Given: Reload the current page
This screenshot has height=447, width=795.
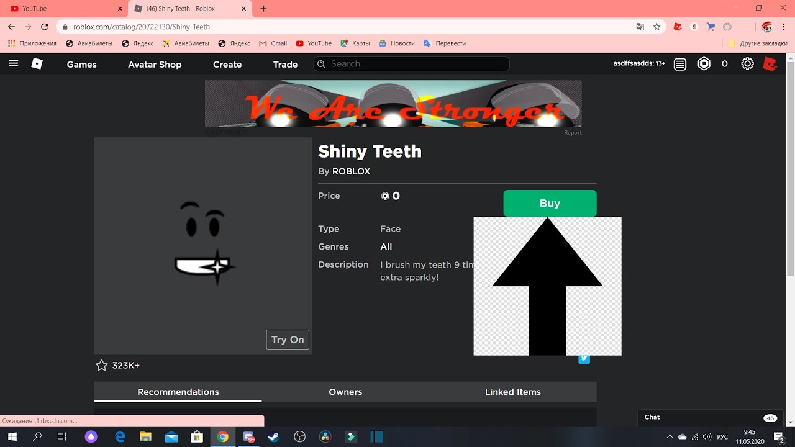Looking at the screenshot, I should (x=44, y=27).
